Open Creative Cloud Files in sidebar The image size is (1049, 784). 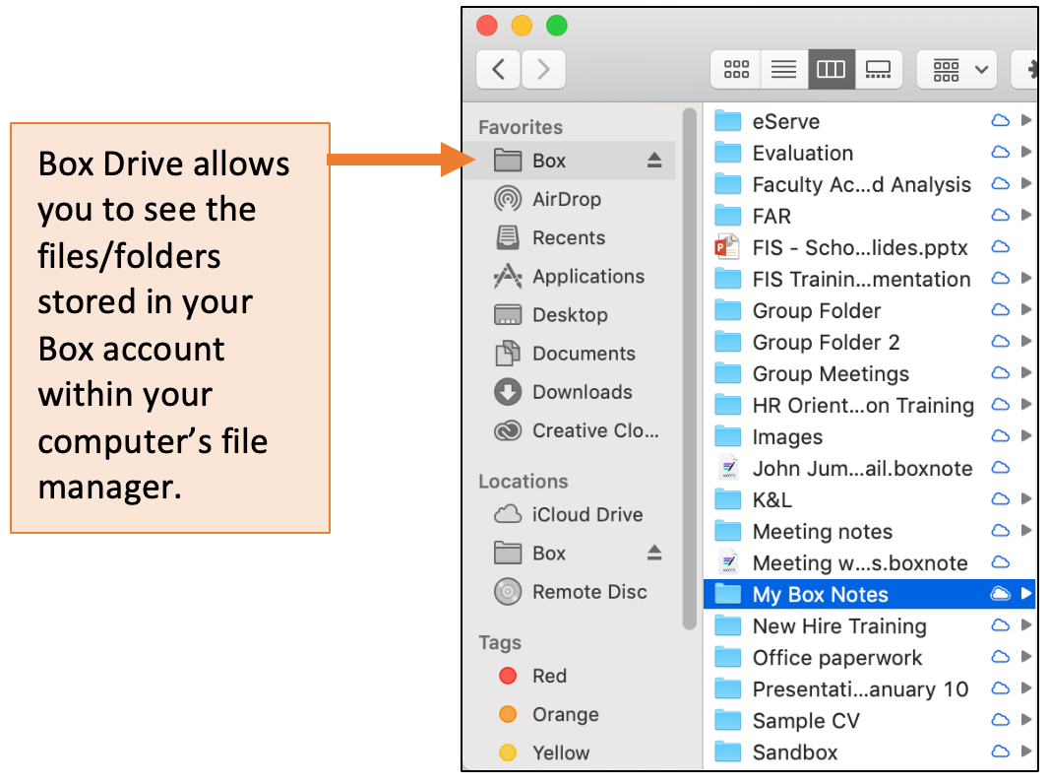(x=571, y=430)
